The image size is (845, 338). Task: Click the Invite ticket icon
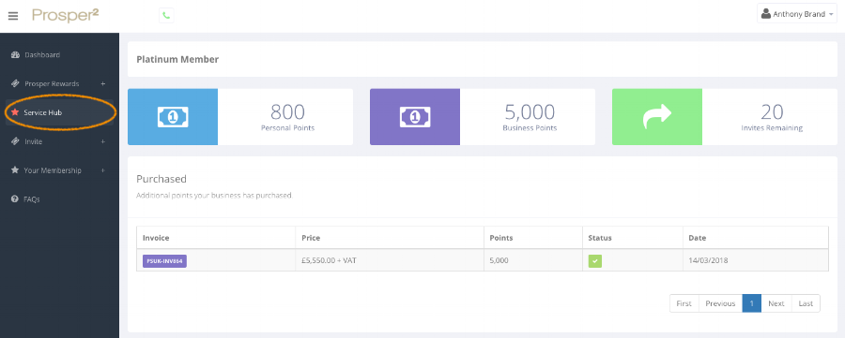(15, 141)
